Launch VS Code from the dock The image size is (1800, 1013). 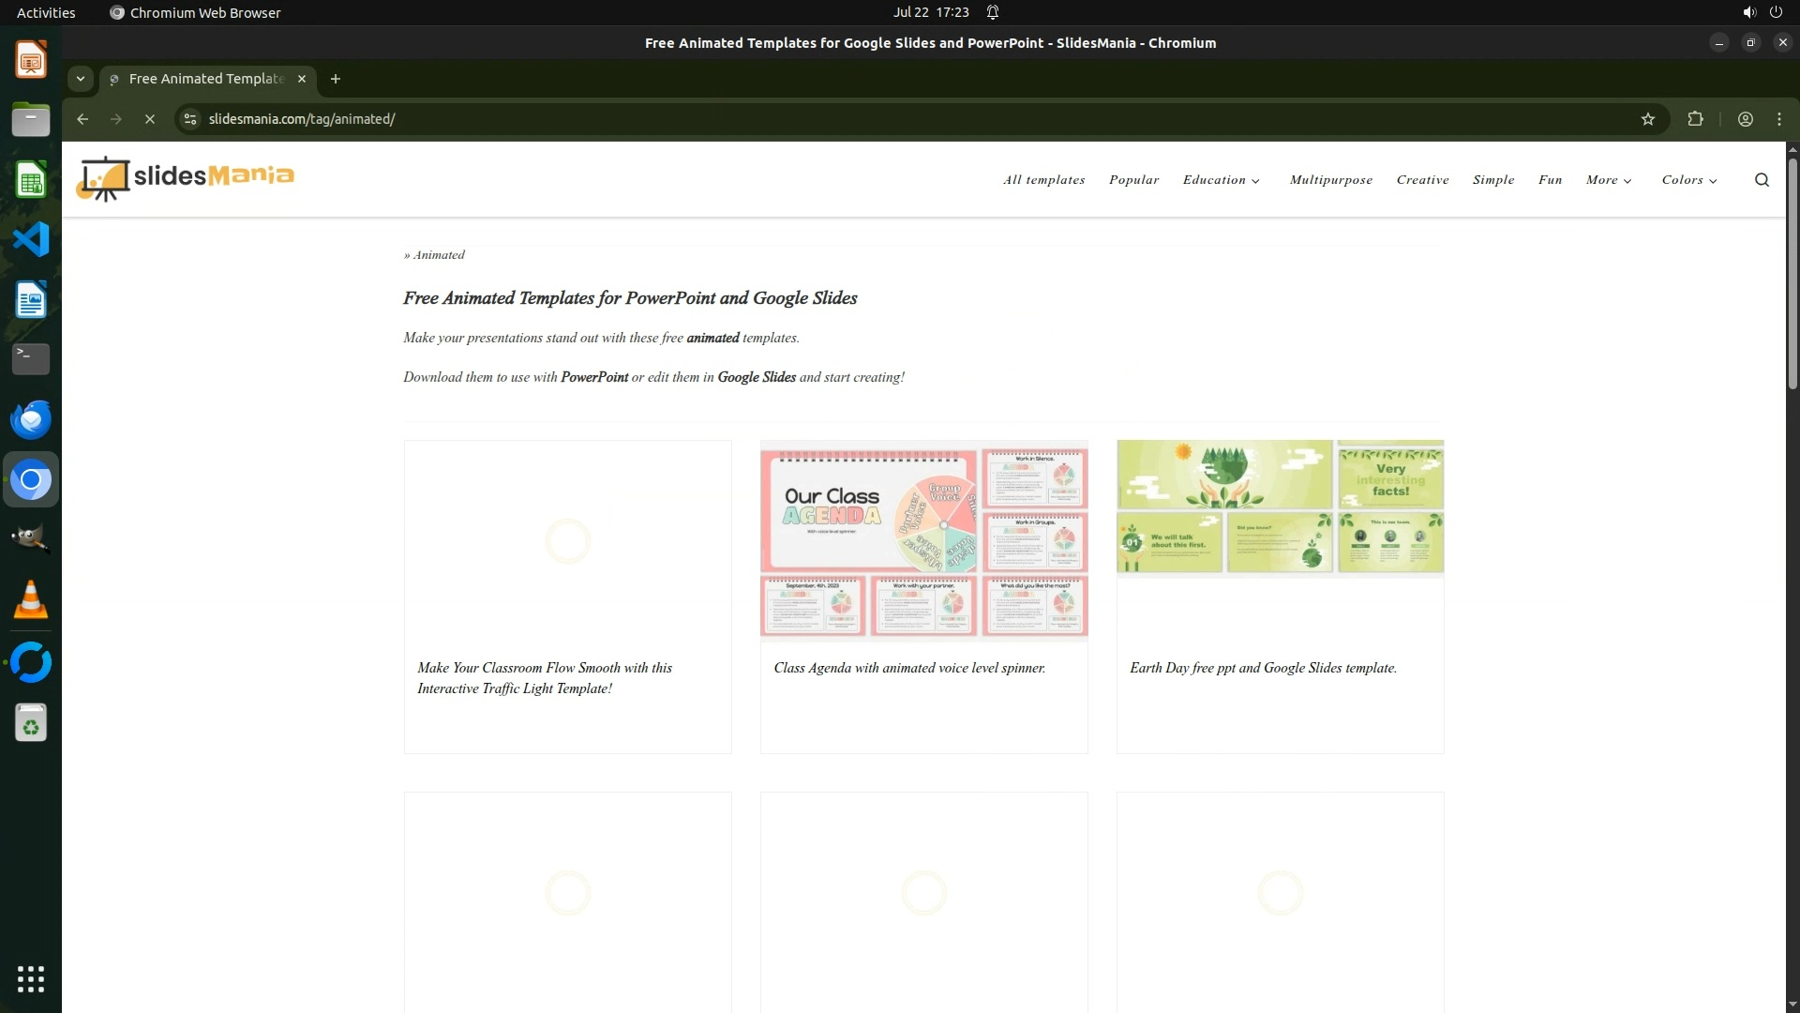pos(30,240)
